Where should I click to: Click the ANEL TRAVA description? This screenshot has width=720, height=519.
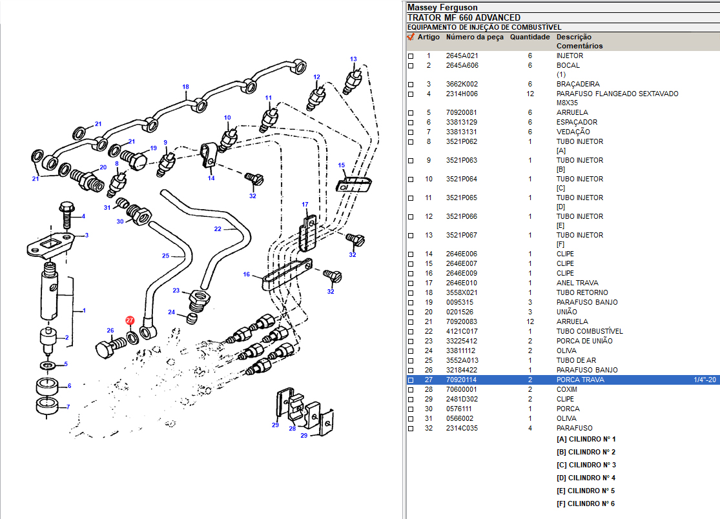click(578, 283)
